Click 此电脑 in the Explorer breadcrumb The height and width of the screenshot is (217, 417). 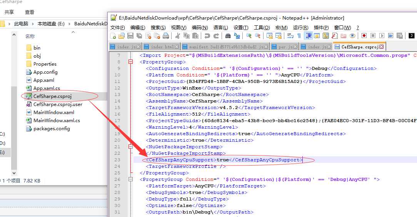tap(21, 24)
